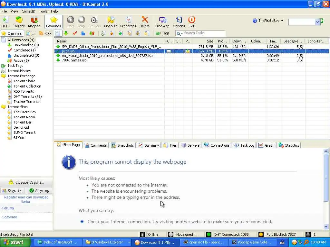Switch to the IE sidebar tab
Viewport: 330px width, 247px height.
click(30, 33)
